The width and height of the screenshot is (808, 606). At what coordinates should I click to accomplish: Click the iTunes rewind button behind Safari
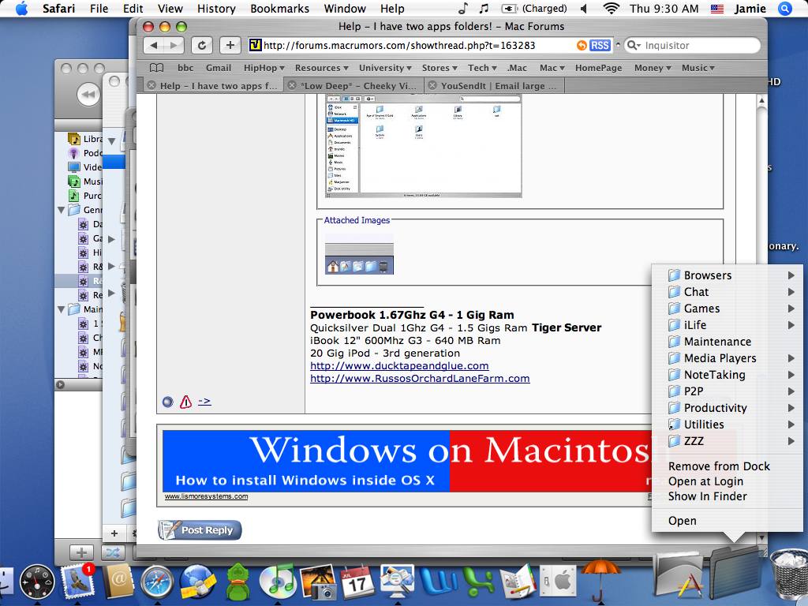coord(88,95)
